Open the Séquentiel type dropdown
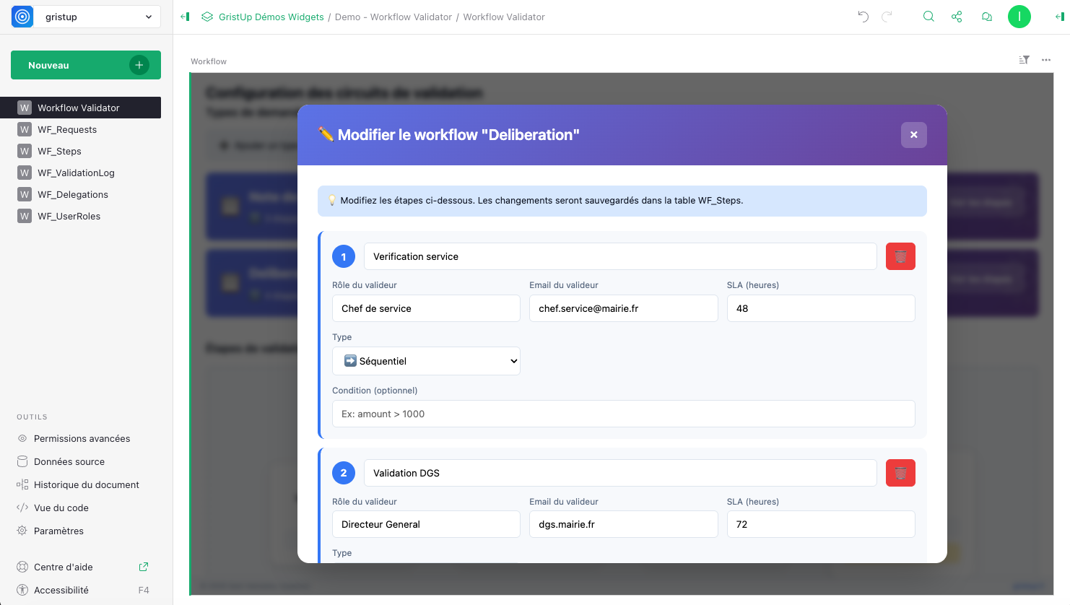This screenshot has width=1070, height=605. pos(426,361)
